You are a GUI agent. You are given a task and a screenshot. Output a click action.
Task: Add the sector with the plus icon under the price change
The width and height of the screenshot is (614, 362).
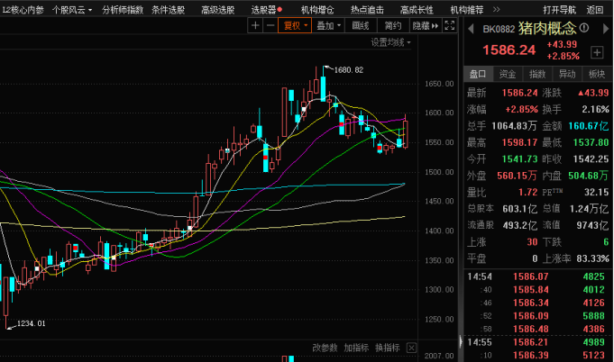597,51
